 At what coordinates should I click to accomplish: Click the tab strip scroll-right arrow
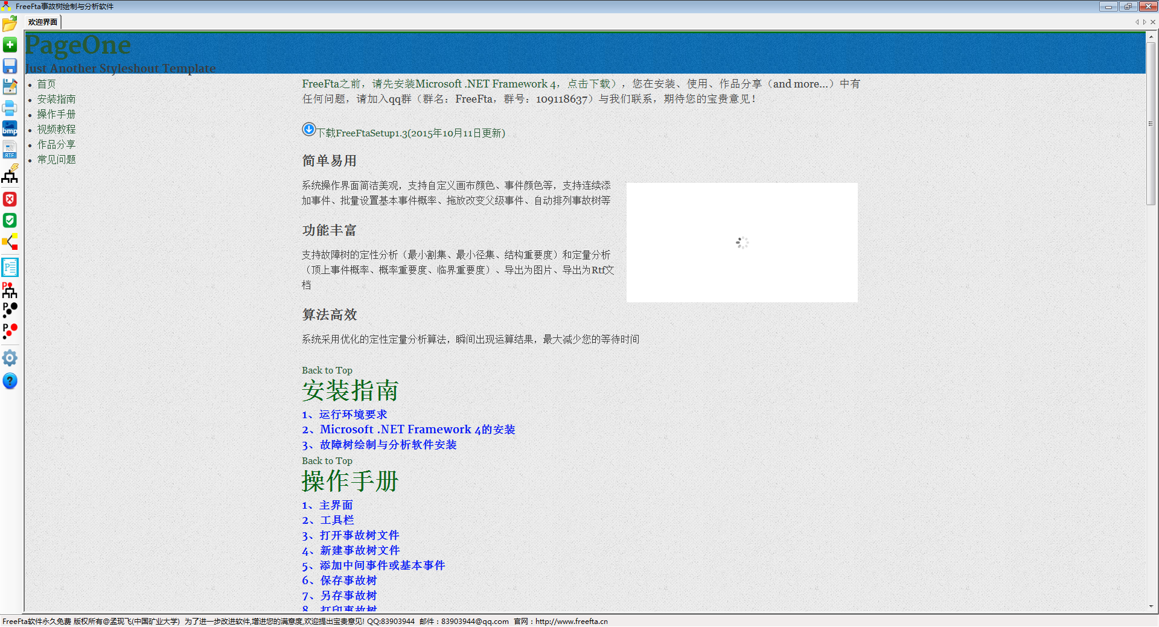point(1145,22)
